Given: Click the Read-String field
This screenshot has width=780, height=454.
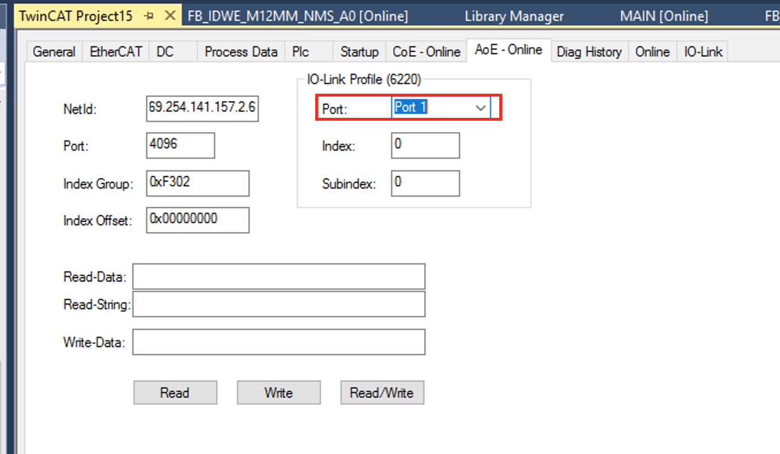Looking at the screenshot, I should click(279, 304).
